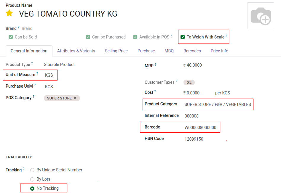The image size is (281, 193).
Task: Edit the Barcode field value
Action: coord(200,128)
